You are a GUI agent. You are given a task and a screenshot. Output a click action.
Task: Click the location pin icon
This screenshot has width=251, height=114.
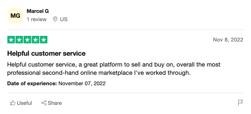click(x=55, y=19)
